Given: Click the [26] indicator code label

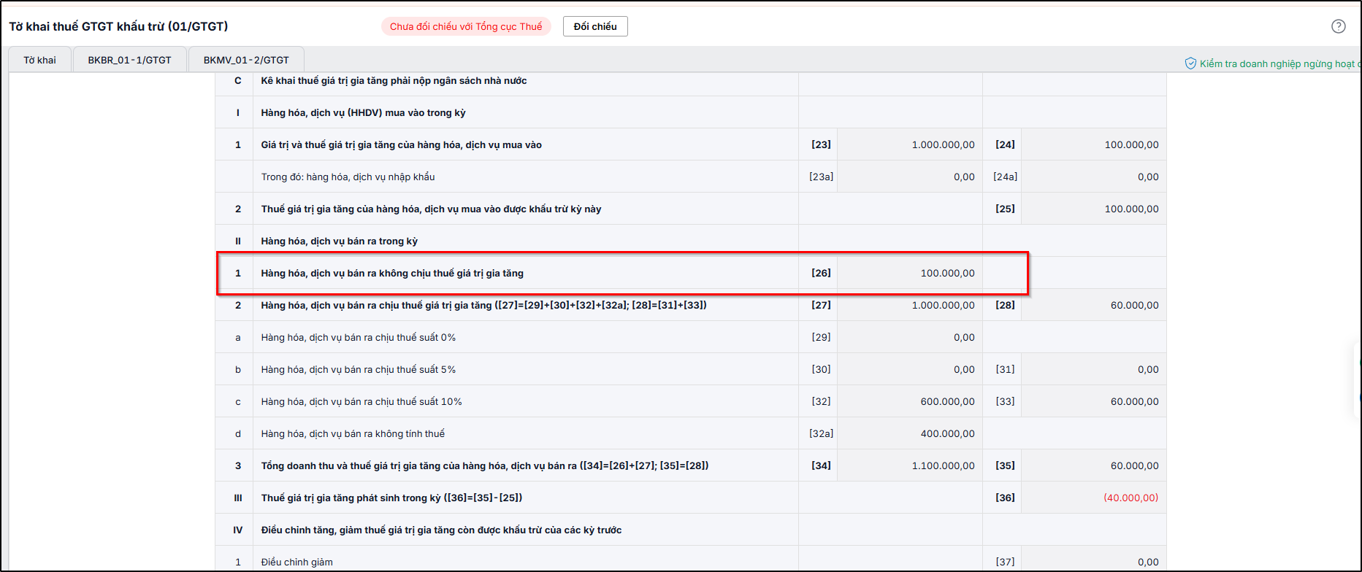Looking at the screenshot, I should pyautogui.click(x=821, y=273).
